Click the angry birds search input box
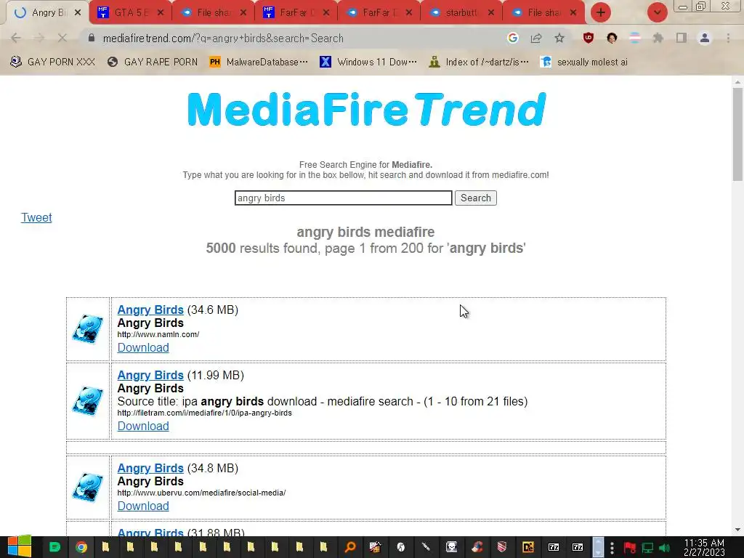 click(x=343, y=198)
